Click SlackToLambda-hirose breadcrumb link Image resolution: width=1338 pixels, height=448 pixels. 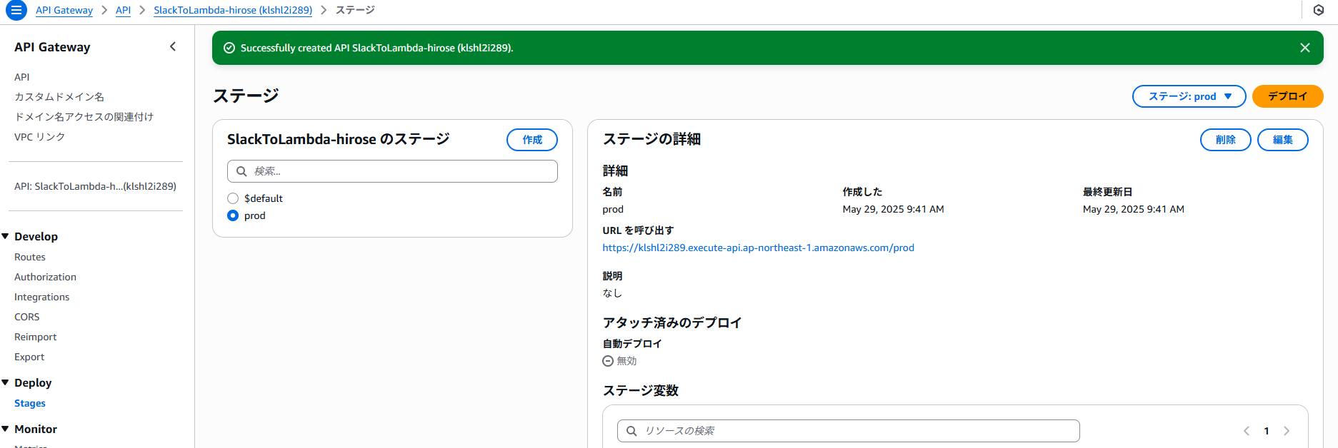[x=233, y=10]
